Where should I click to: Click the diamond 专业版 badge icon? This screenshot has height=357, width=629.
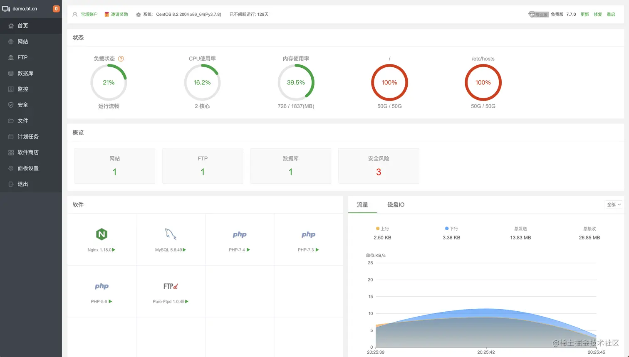[x=538, y=14]
